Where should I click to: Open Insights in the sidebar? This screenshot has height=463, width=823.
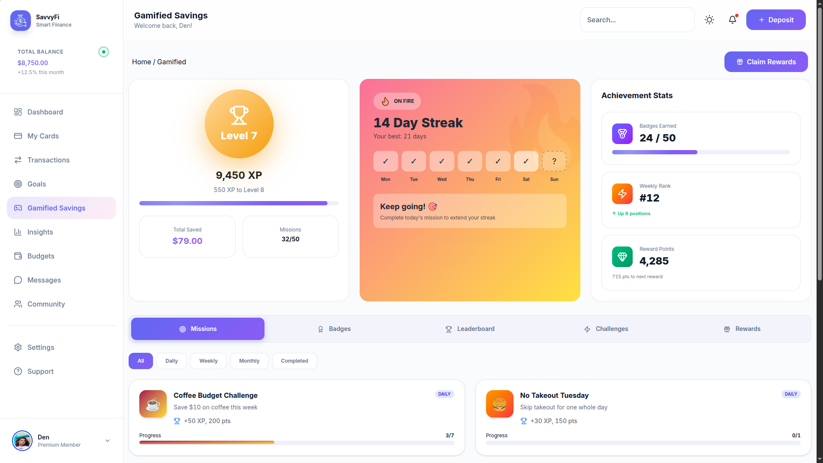tap(40, 232)
